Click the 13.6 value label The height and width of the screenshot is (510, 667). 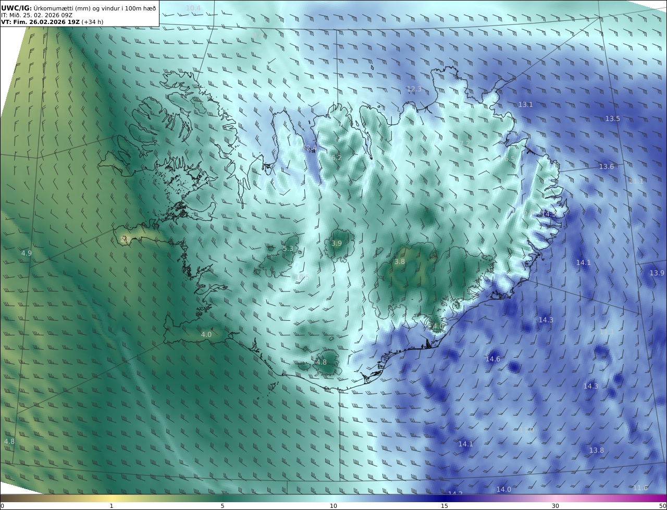(606, 167)
